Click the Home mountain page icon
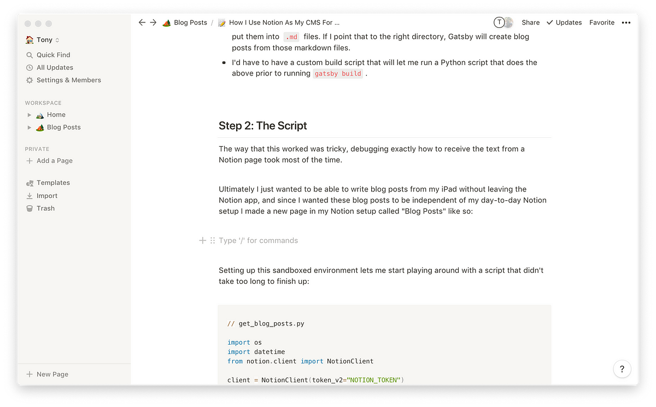This screenshot has height=407, width=656. click(40, 115)
